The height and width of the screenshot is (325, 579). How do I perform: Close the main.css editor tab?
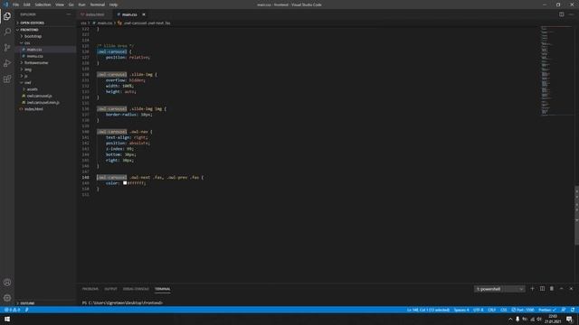[144, 14]
